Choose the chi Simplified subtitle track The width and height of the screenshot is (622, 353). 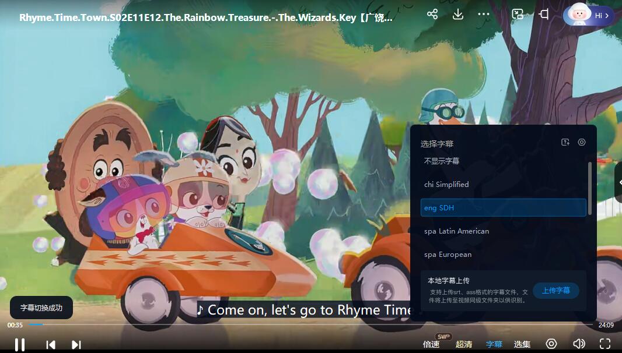coord(503,184)
